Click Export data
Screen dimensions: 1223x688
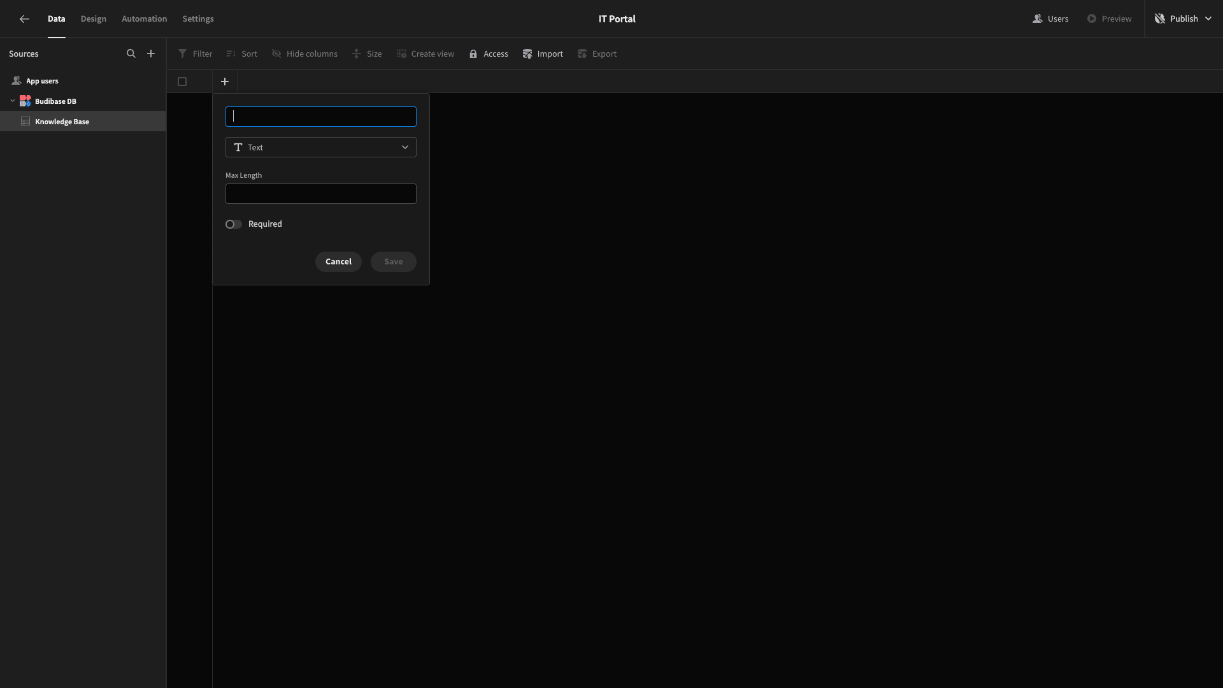tap(597, 54)
